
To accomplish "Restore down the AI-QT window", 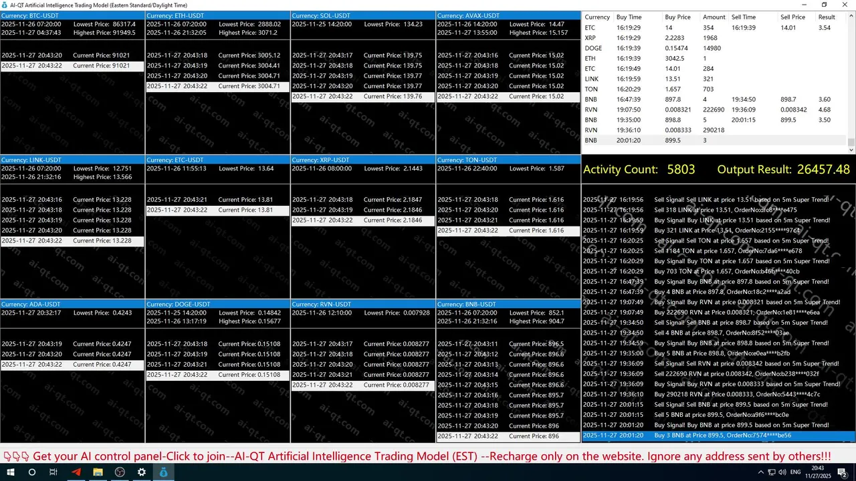I will coord(824,4).
